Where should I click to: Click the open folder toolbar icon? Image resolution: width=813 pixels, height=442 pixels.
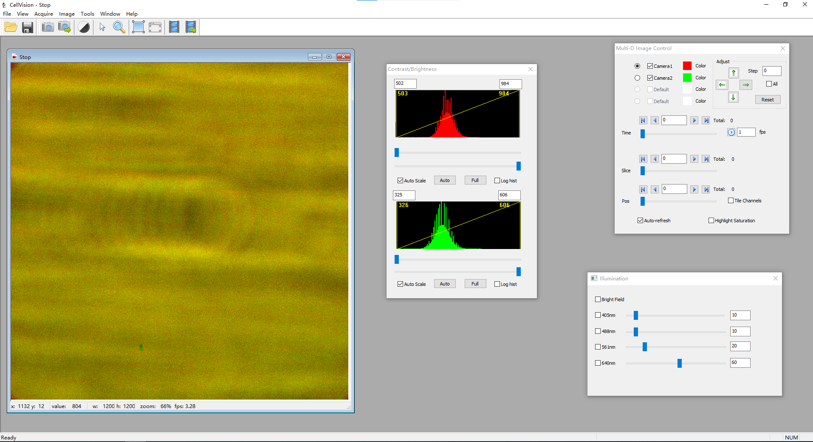point(11,28)
